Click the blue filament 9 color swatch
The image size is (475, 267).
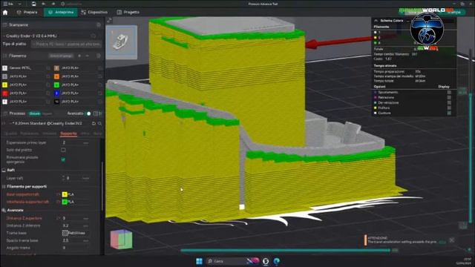56,93
